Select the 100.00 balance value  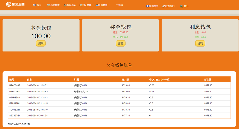[41, 36]
